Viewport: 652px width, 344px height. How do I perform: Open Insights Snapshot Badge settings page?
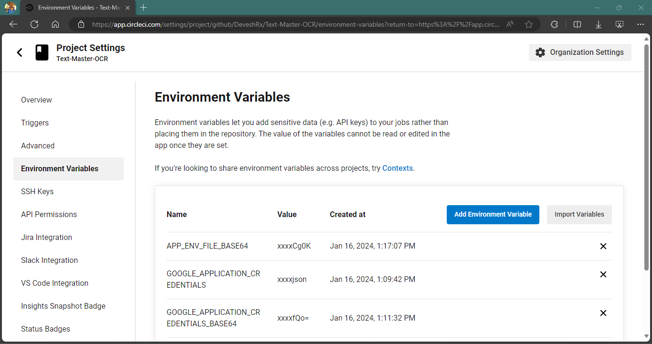[68, 306]
